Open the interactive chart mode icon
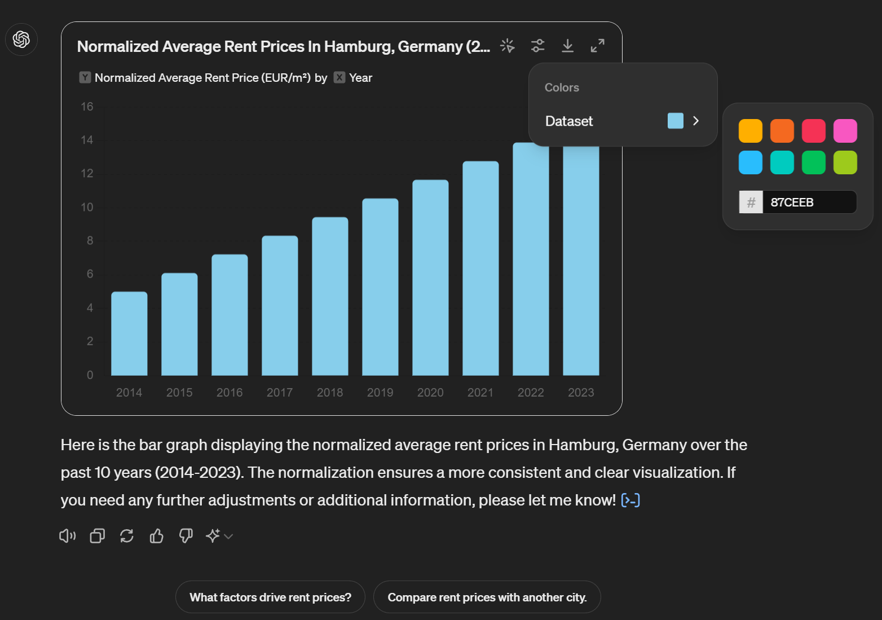Screen dimensions: 882x620 click(x=508, y=46)
